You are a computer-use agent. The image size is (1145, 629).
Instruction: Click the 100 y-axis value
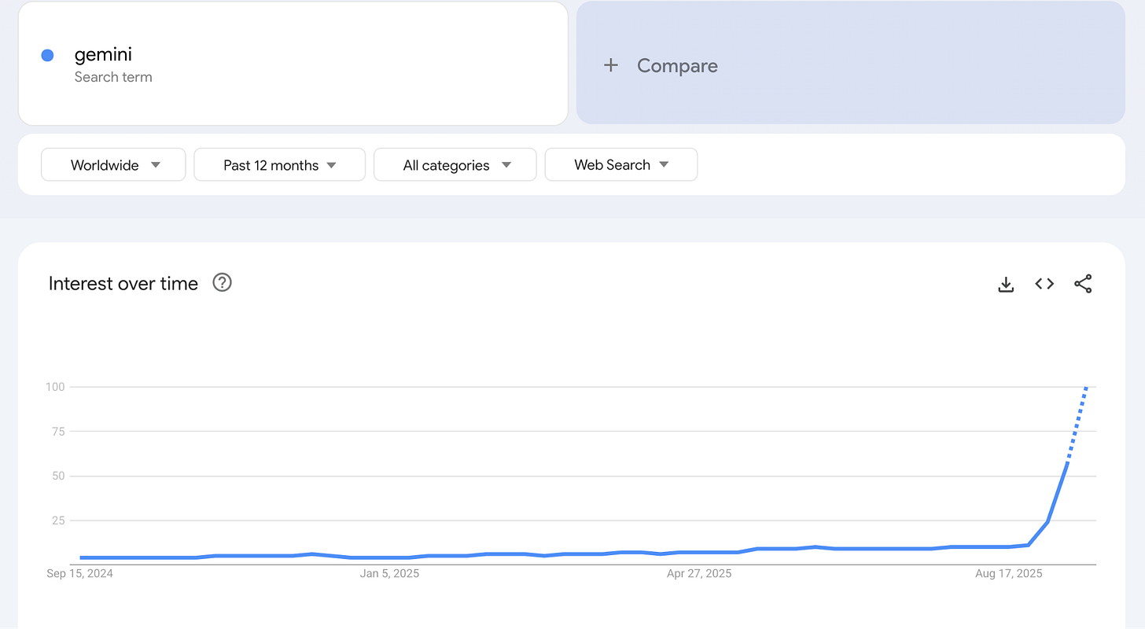tap(55, 387)
